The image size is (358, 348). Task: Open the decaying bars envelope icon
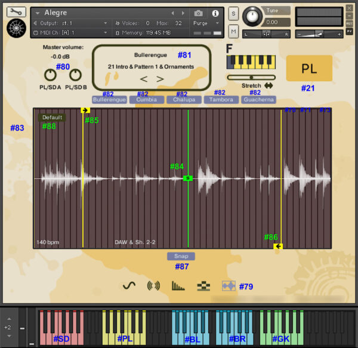tap(178, 286)
